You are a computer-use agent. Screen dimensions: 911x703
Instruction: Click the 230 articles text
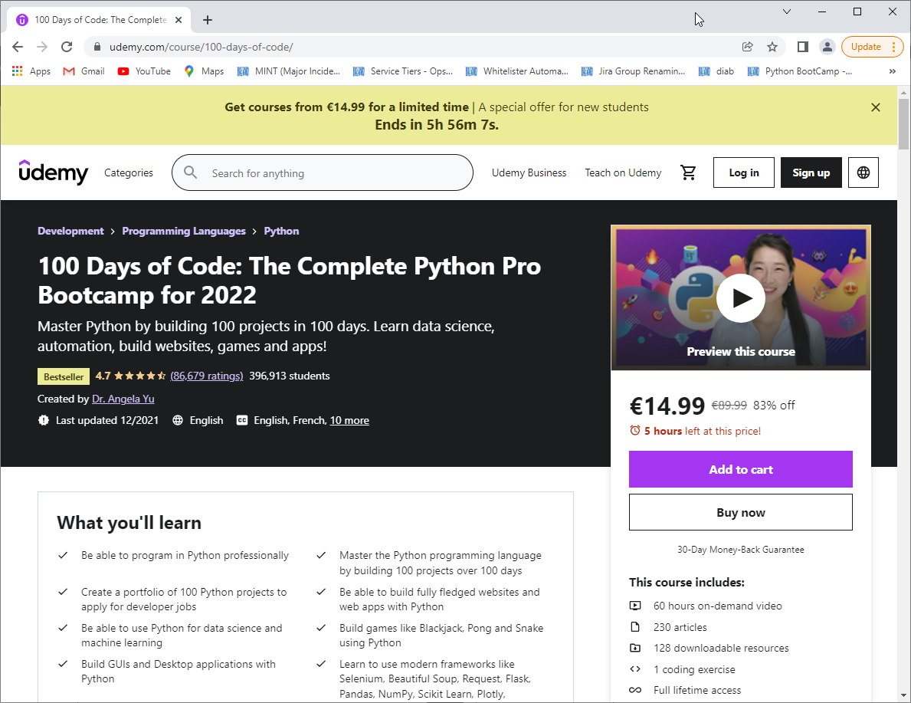pyautogui.click(x=680, y=627)
